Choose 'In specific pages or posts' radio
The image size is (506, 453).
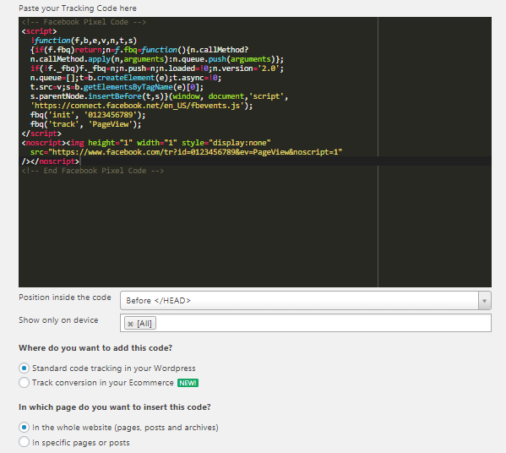[24, 442]
